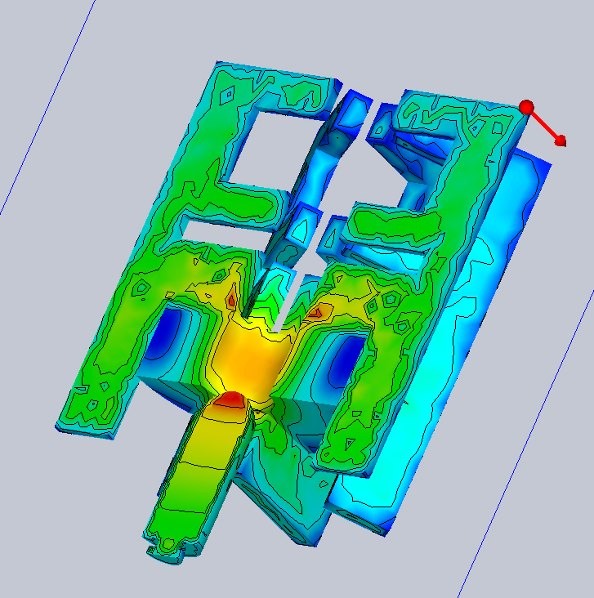The image size is (594, 598).
Task: Pick the dark blue oval region on the left
Action: 172,335
